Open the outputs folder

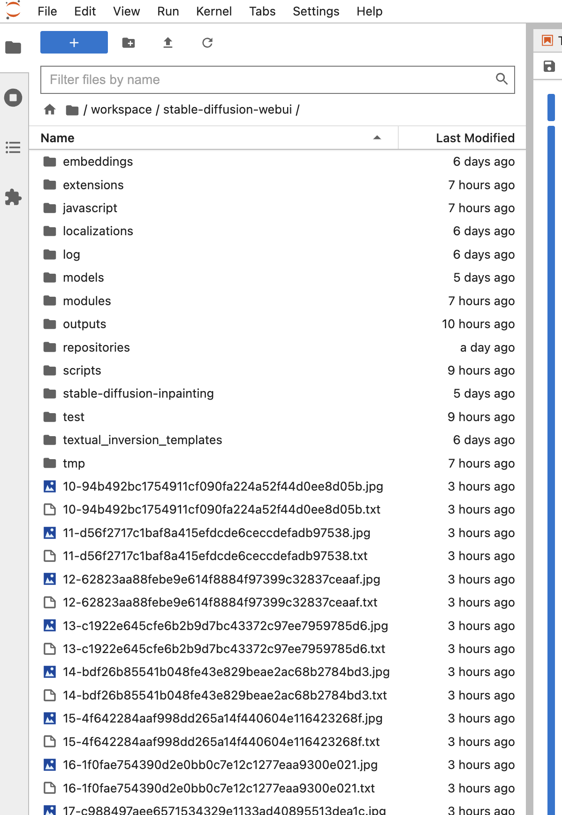click(x=84, y=324)
